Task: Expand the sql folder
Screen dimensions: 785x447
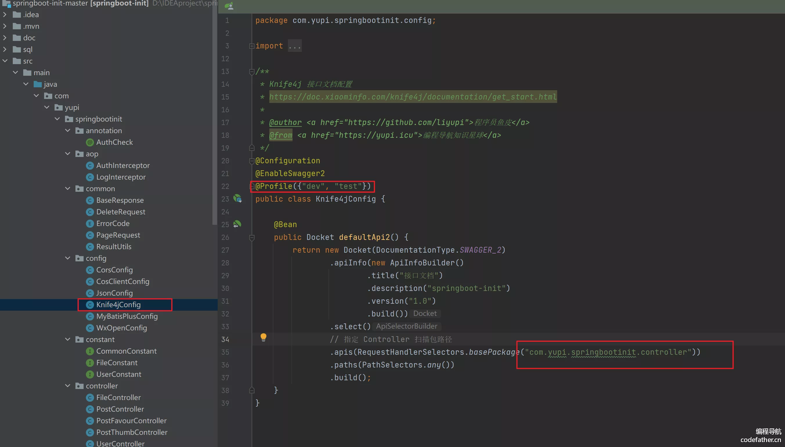Action: pos(5,49)
